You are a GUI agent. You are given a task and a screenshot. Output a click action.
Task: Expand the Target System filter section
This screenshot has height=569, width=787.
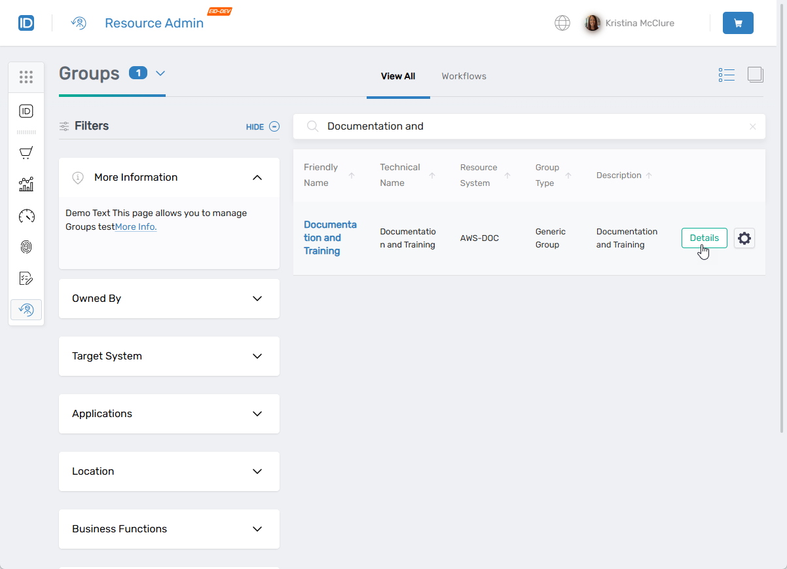click(257, 356)
